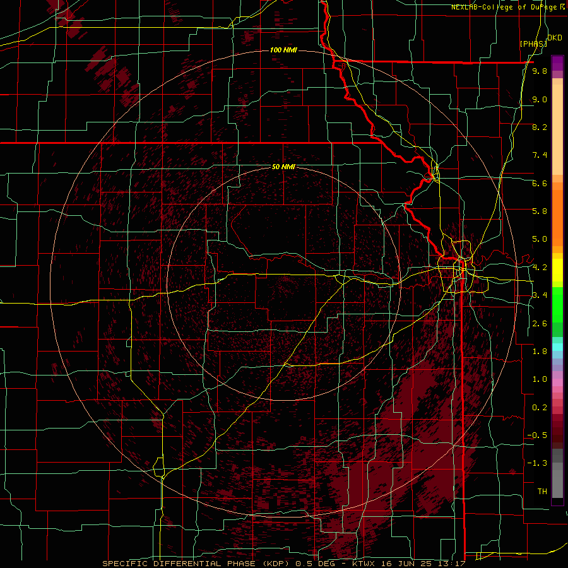Click the 50 NMI range ring label
568x568 pixels.
283,167
